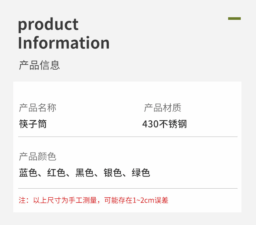Click the "Information" heading word
The height and width of the screenshot is (225, 256).
[64, 43]
